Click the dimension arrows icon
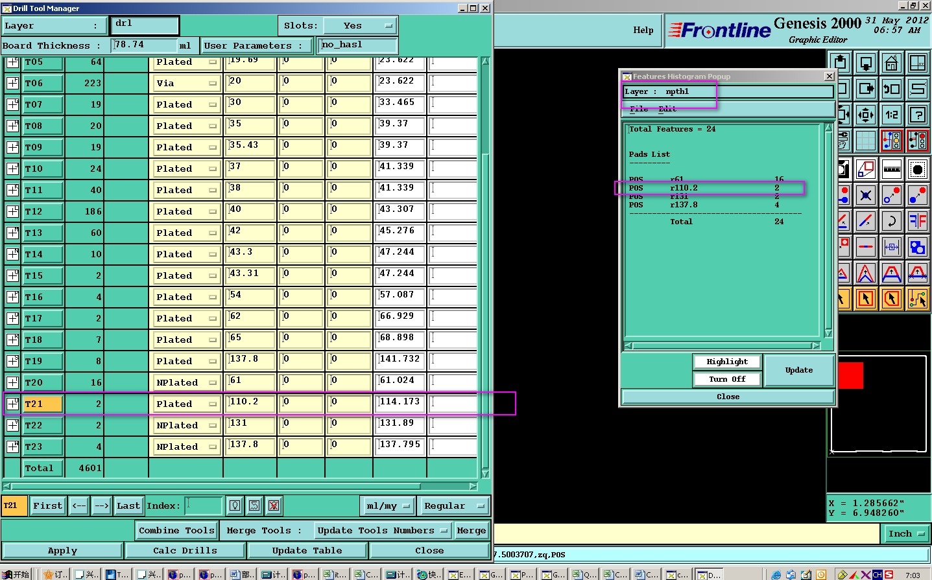 (892, 247)
